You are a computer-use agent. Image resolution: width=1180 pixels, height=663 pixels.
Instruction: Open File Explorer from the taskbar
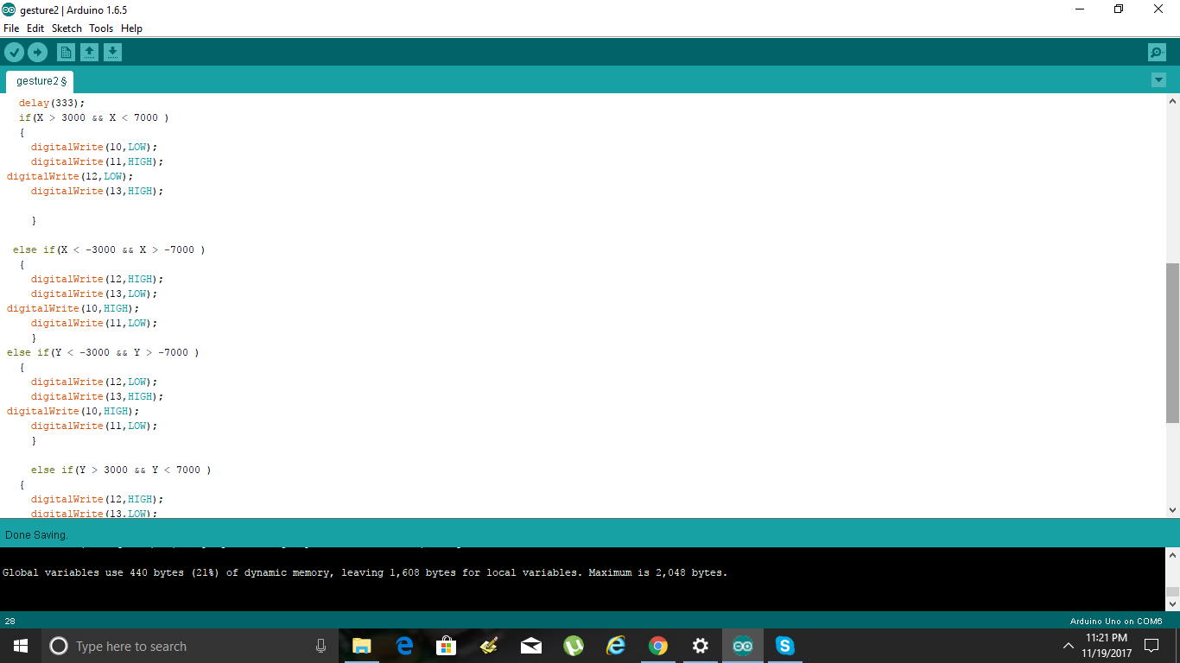click(362, 645)
